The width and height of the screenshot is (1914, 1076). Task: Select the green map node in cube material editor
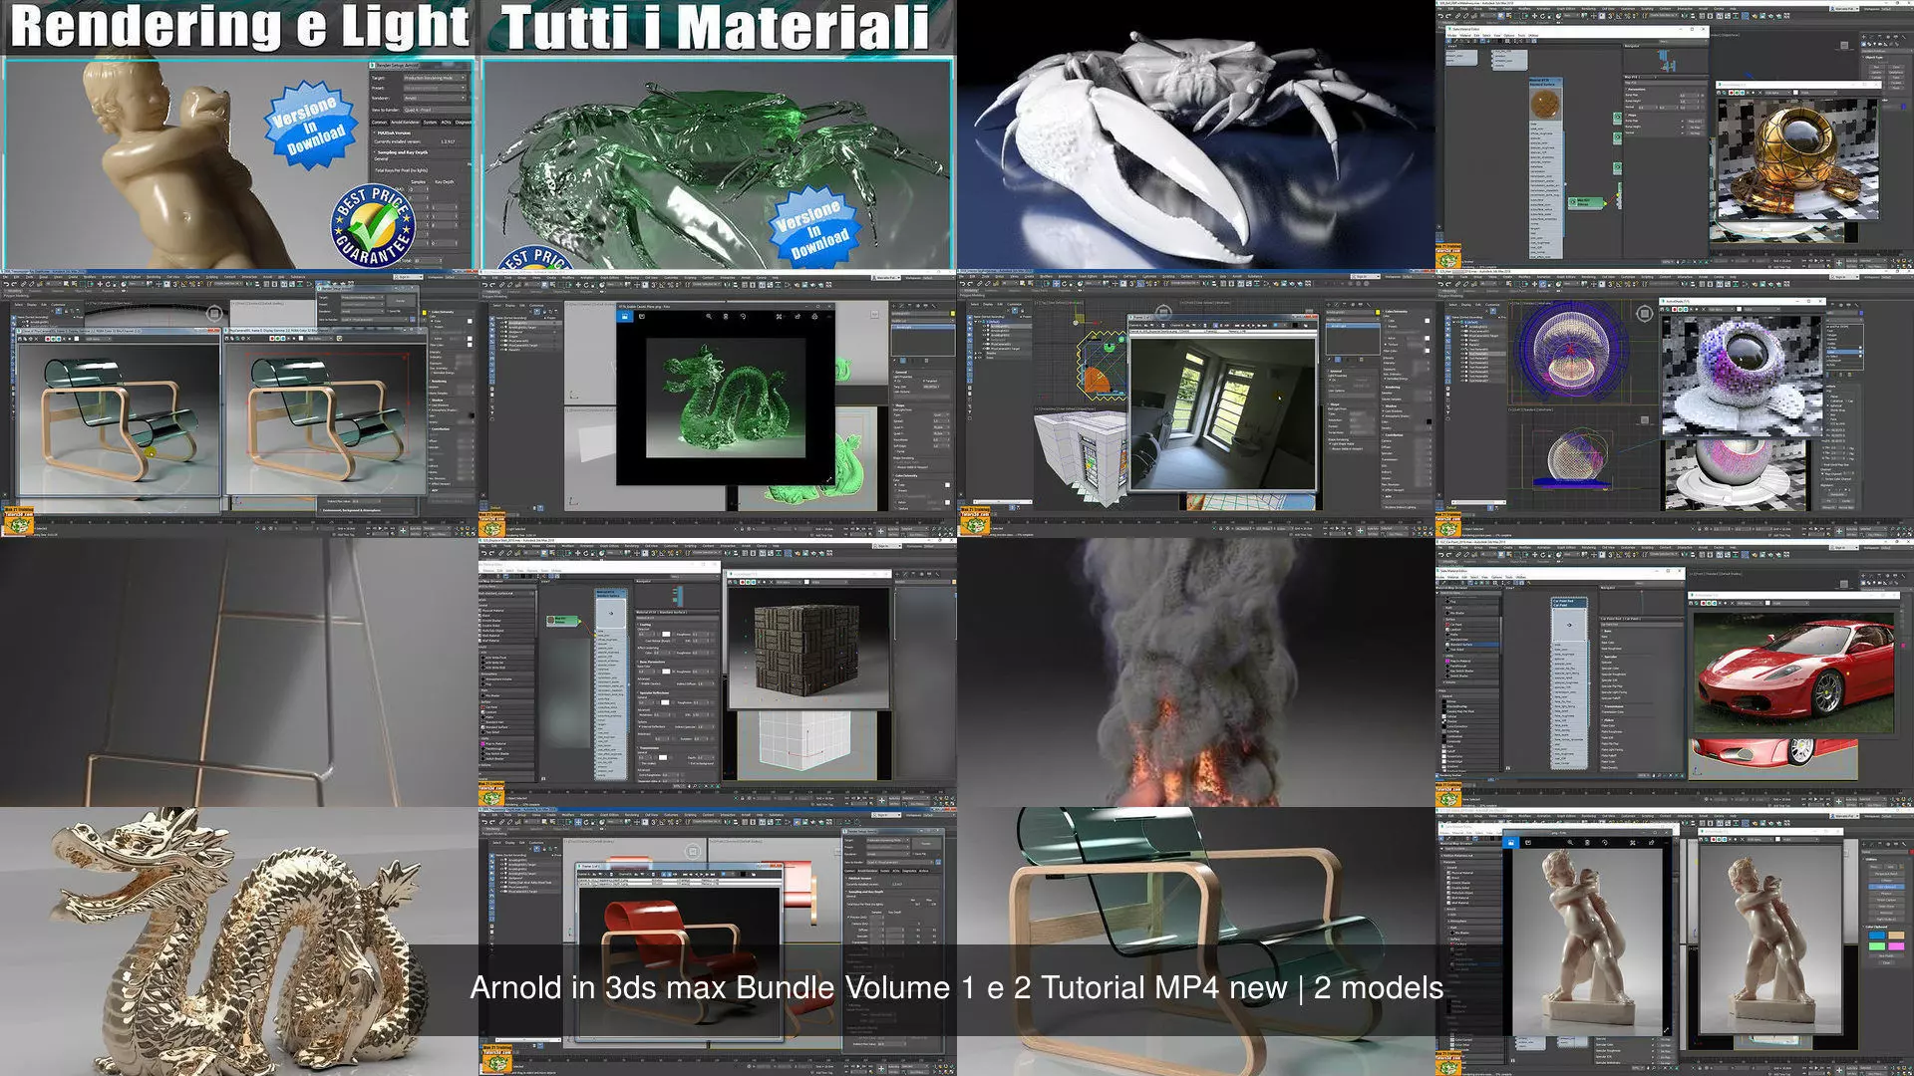pyautogui.click(x=563, y=621)
